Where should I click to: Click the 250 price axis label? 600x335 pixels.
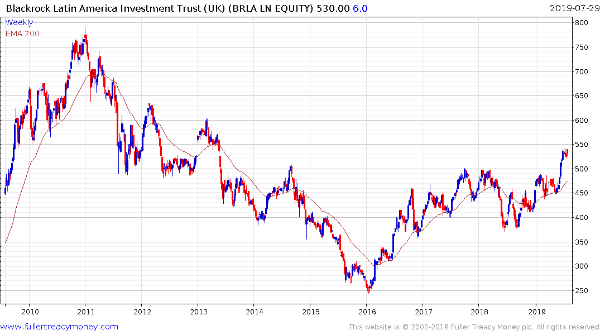coord(582,290)
